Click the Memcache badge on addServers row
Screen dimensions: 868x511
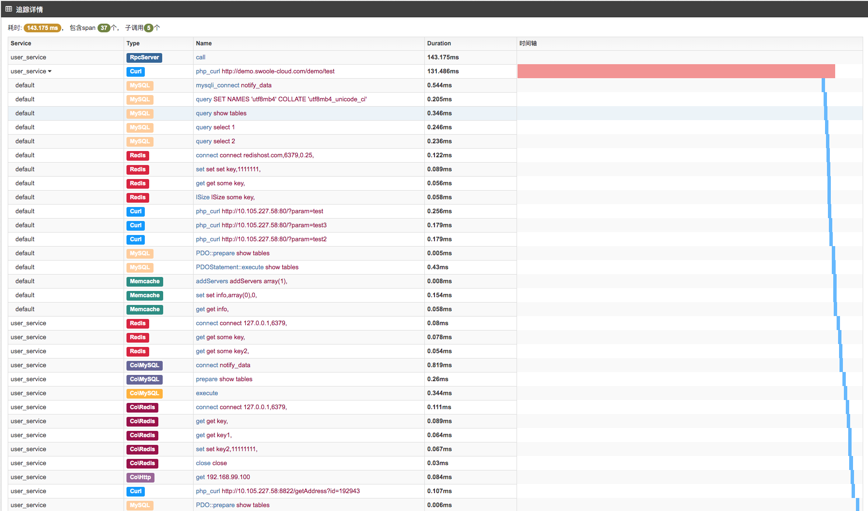(x=144, y=281)
